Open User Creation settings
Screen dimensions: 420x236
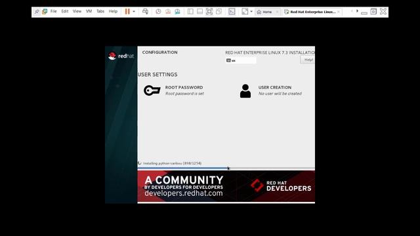click(x=270, y=90)
